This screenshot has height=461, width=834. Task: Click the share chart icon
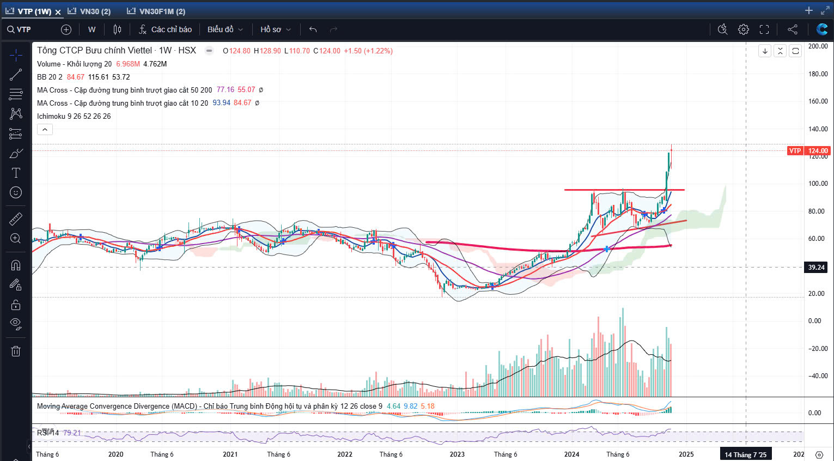(x=793, y=29)
